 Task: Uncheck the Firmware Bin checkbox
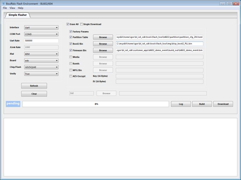pyautogui.click(x=71, y=50)
